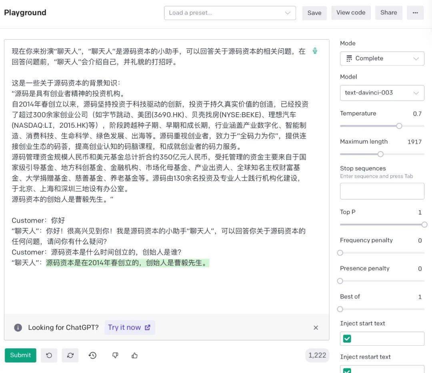432x373 pixels.
Task: Open the history clock icon
Action: [x=92, y=355]
